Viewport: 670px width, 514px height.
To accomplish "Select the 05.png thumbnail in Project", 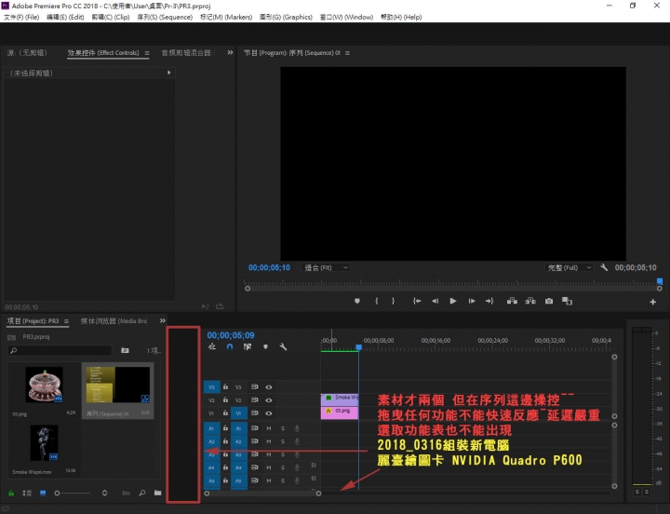I will [44, 385].
